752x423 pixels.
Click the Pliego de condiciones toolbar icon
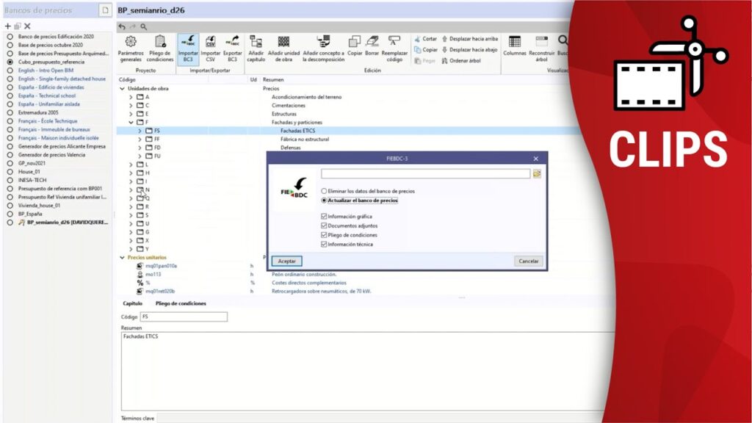[160, 43]
